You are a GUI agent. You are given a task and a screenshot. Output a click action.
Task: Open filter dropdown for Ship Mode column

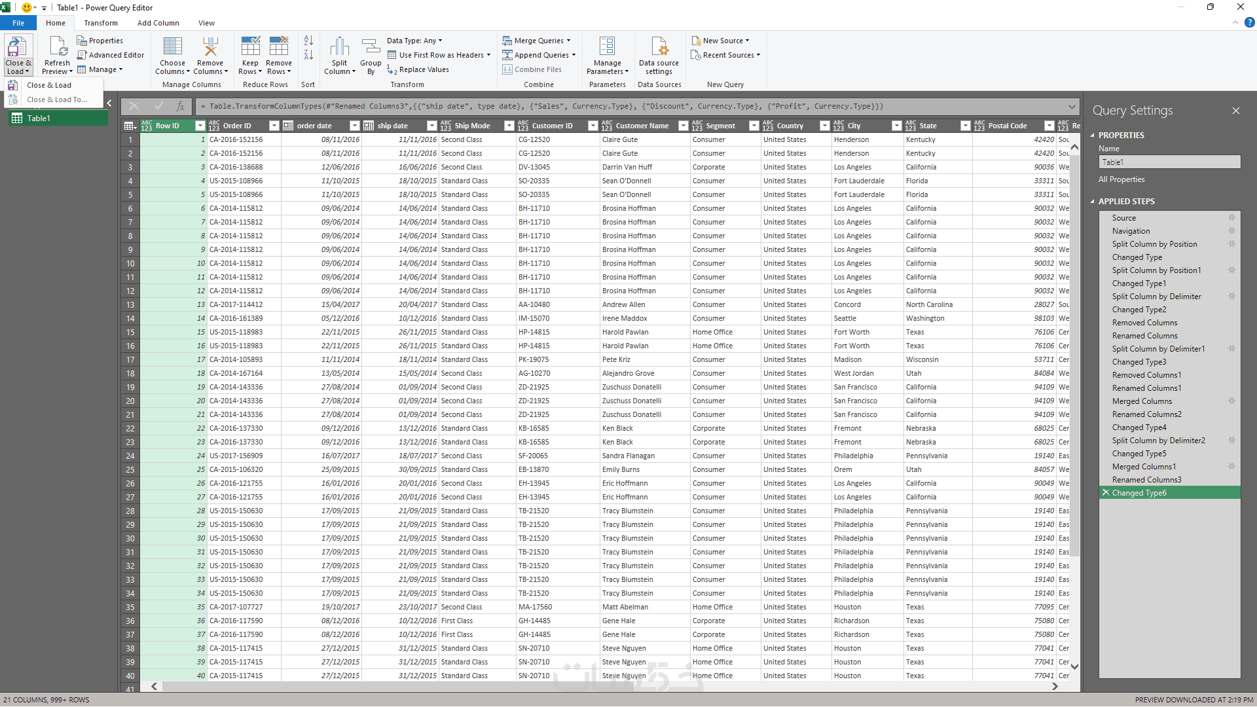[509, 126]
